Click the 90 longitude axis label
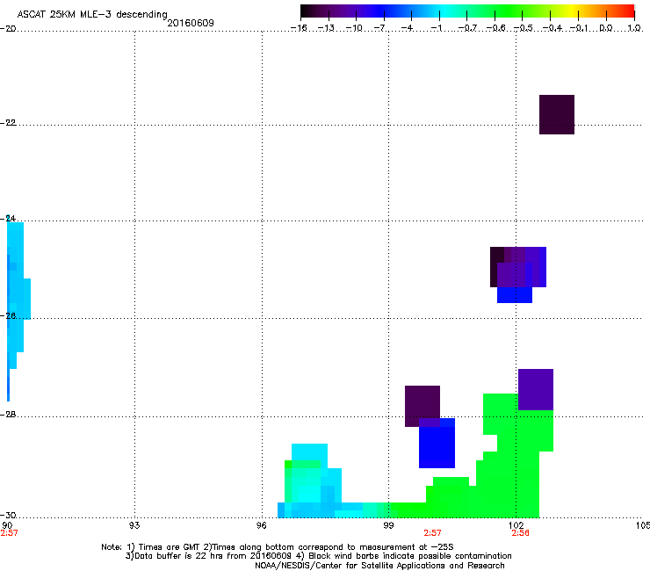Viewport: 650px width, 571px height. point(7,526)
